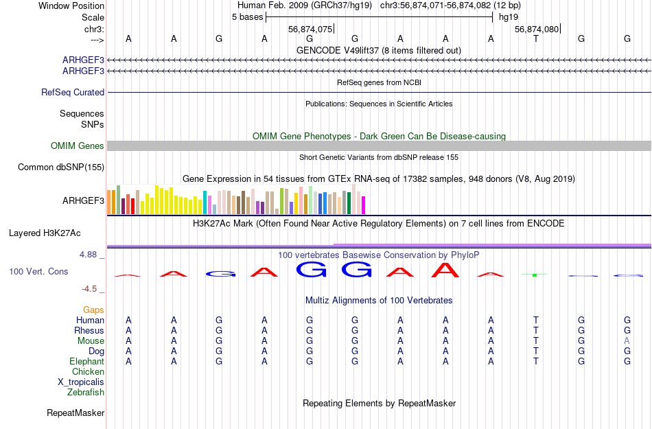The height and width of the screenshot is (429, 652).
Task: Select the Rhesus species row label
Action: click(89, 330)
